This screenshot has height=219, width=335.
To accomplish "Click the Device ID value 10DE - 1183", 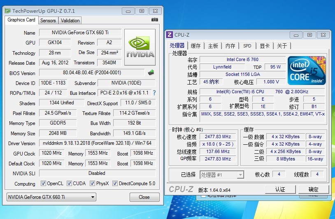I will tap(53, 83).
